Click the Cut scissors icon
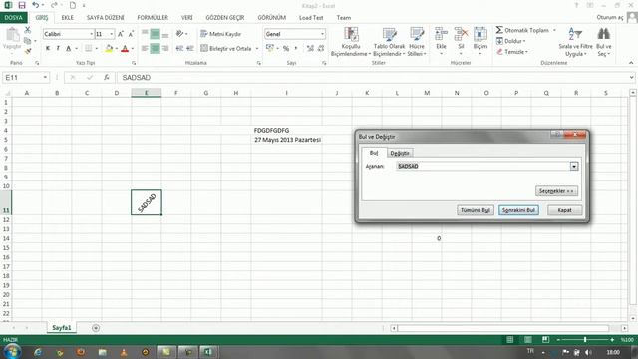Screen dimensions: 638x359 (27, 30)
